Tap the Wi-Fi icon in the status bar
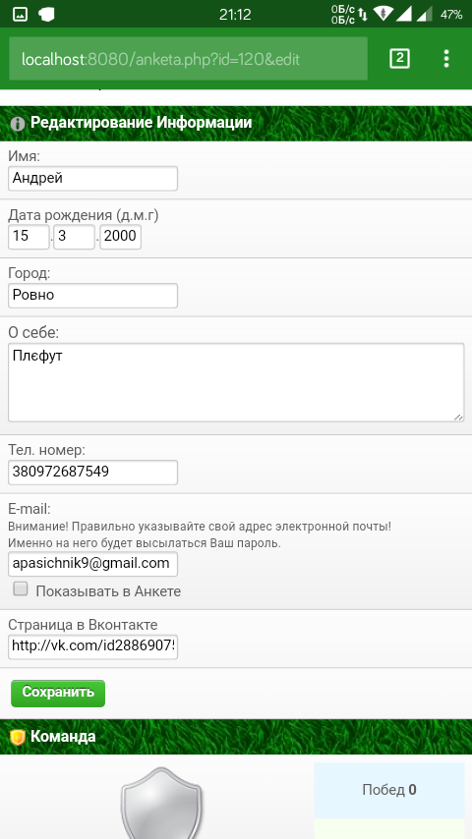The width and height of the screenshot is (472, 839). point(383,14)
